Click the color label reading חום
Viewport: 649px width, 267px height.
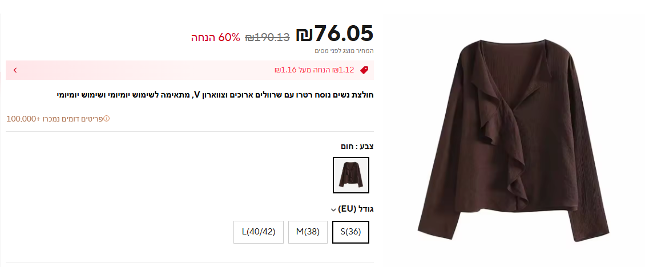(x=346, y=146)
